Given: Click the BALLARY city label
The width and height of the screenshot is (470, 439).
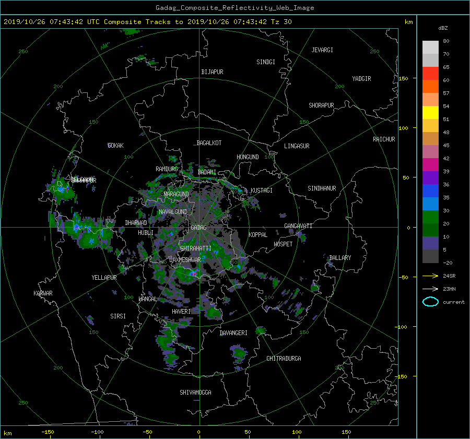Looking at the screenshot, I should tap(340, 258).
